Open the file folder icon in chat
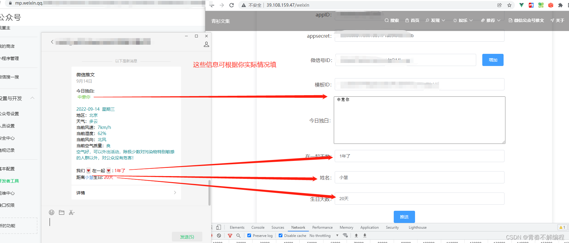This screenshot has width=569, height=243. coord(61,212)
